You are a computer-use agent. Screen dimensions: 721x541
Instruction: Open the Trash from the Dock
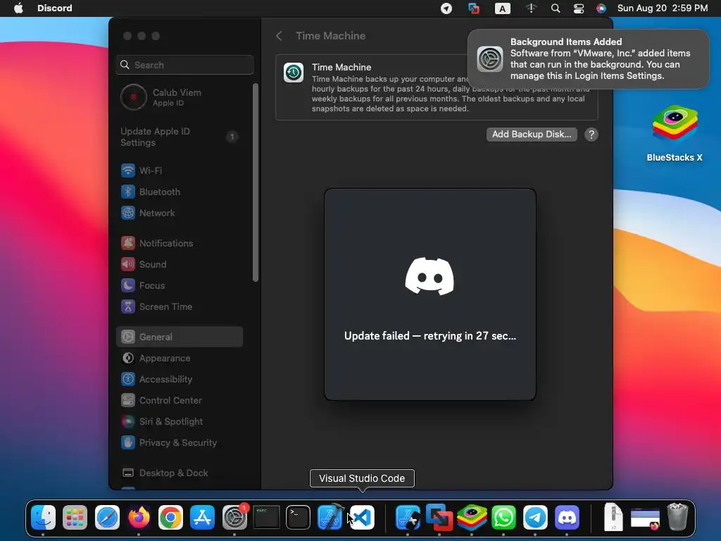[x=677, y=516]
